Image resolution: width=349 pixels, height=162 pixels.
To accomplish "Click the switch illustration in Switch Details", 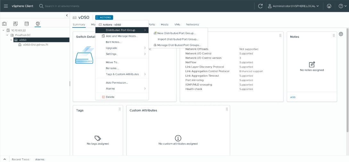I will pyautogui.click(x=84, y=55).
